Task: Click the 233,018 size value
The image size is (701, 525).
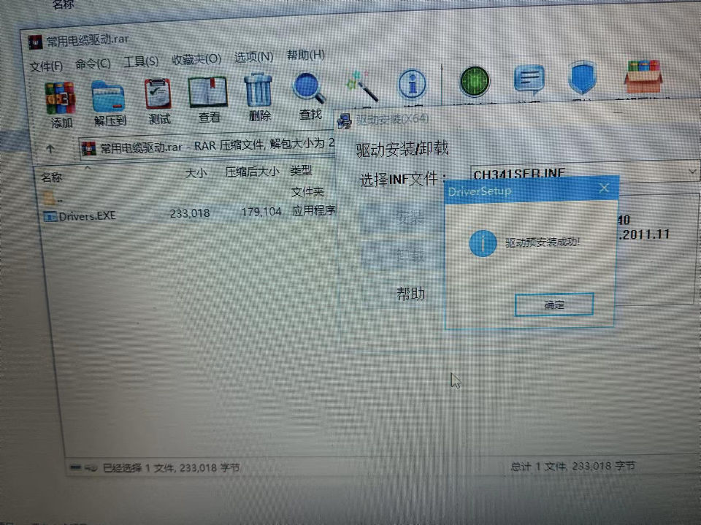Action: (x=190, y=213)
